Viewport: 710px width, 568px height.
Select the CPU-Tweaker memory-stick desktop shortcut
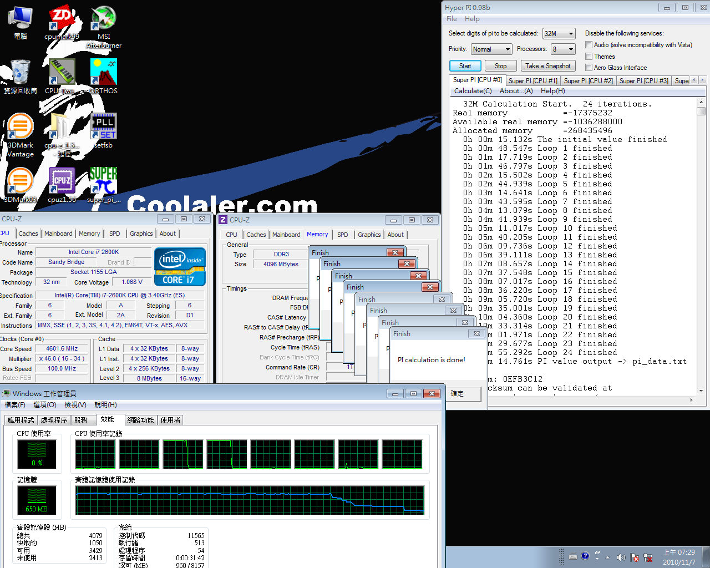coord(62,77)
